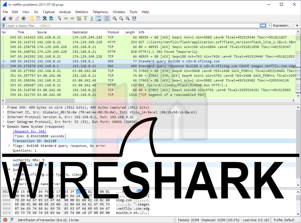301x223 pixels.
Task: Zoom out on packet text
Action: click(x=121, y=18)
